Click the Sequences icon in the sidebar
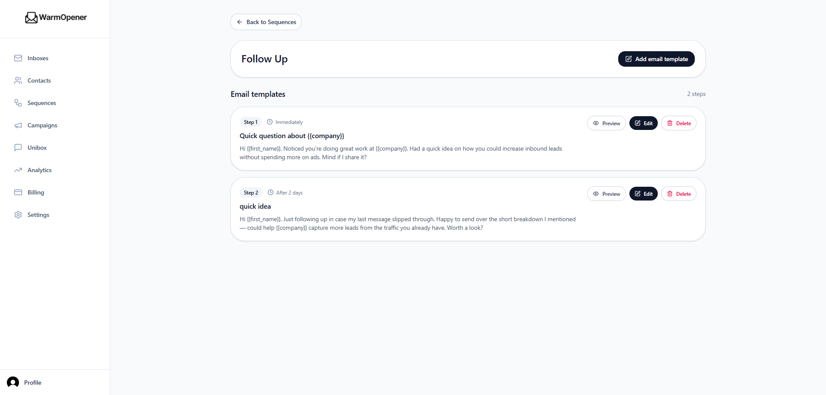This screenshot has height=395, width=826. click(18, 103)
